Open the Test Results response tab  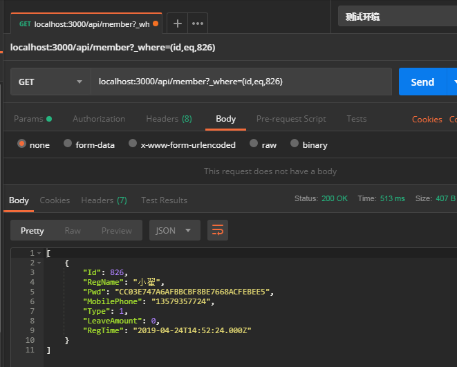(x=164, y=200)
